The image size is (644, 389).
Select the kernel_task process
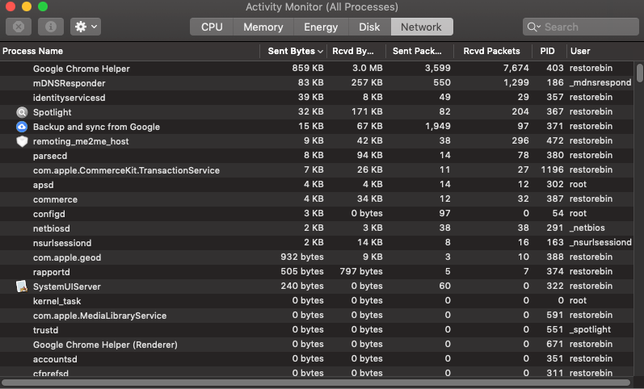coord(57,301)
